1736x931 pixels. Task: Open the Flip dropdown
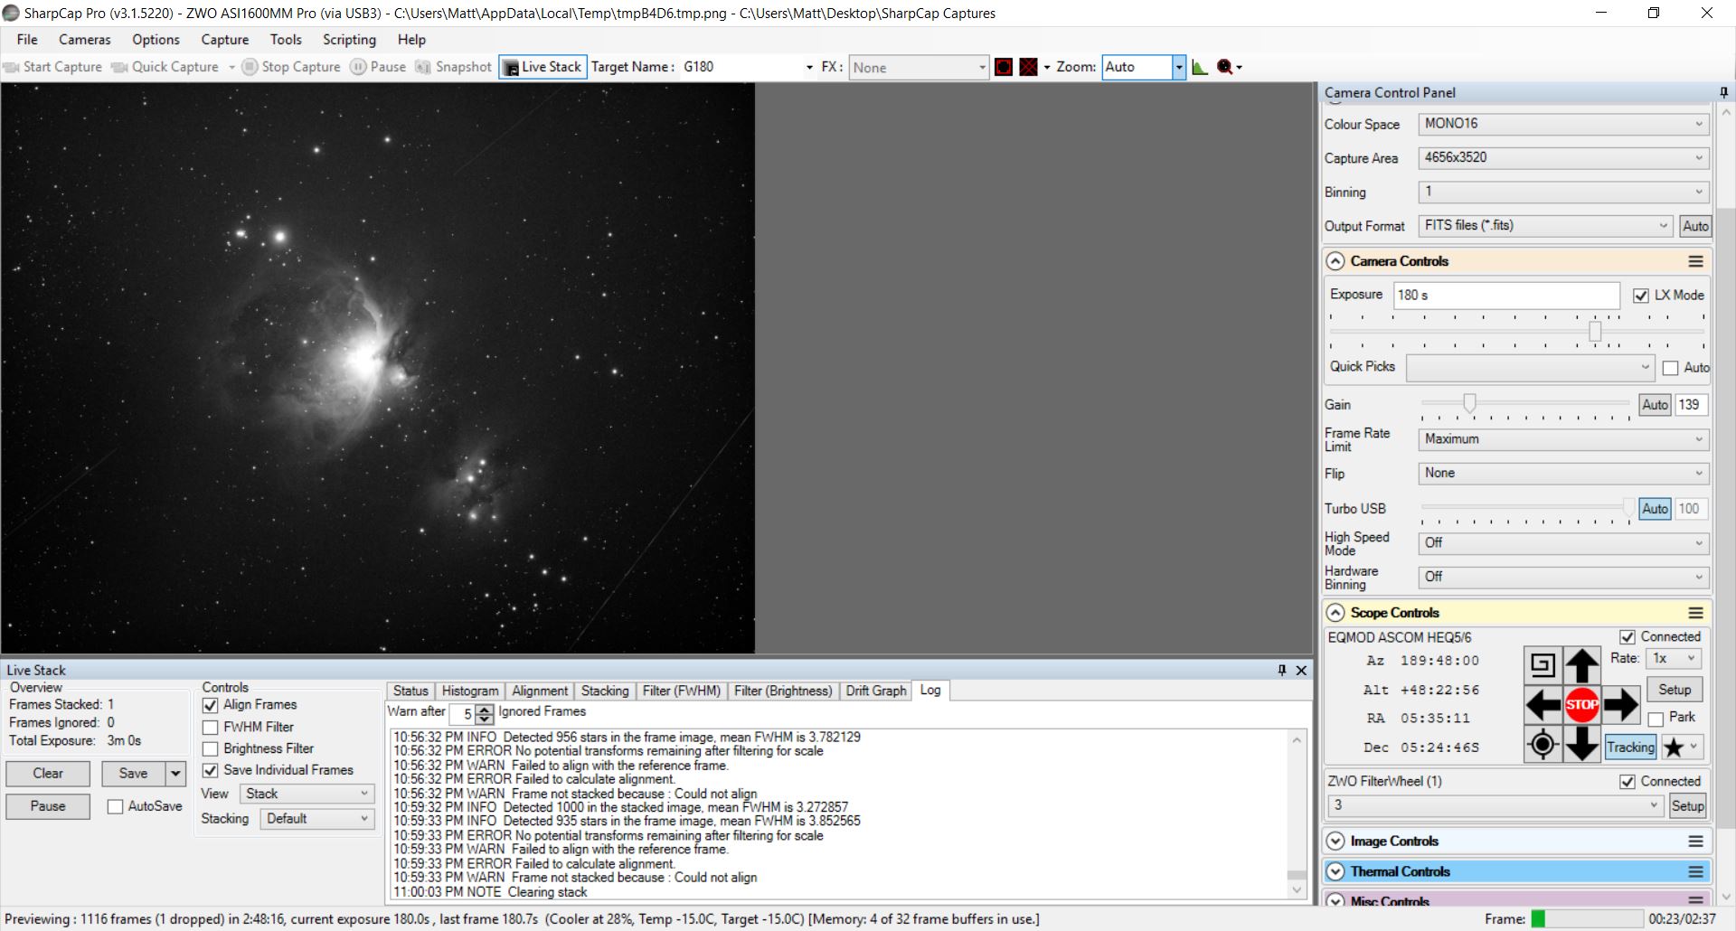(1563, 474)
